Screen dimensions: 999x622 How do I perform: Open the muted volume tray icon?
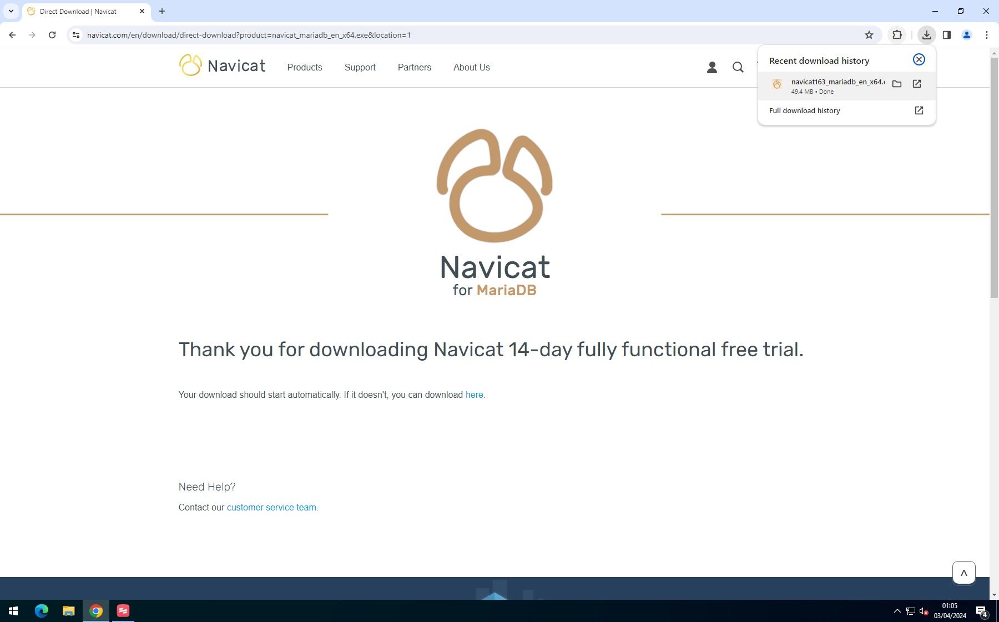(924, 611)
